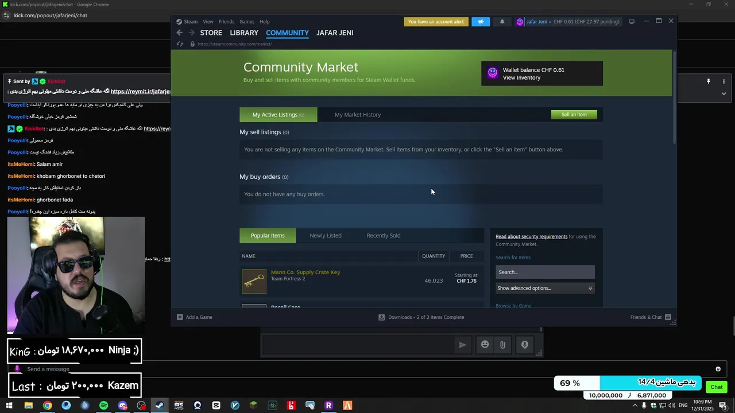Click the volume icon in system tray
This screenshot has height=413, width=735.
[x=672, y=406]
